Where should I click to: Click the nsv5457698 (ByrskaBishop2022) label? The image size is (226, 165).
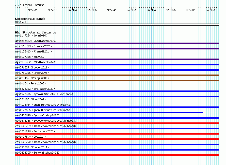pyautogui.click(x=37, y=115)
